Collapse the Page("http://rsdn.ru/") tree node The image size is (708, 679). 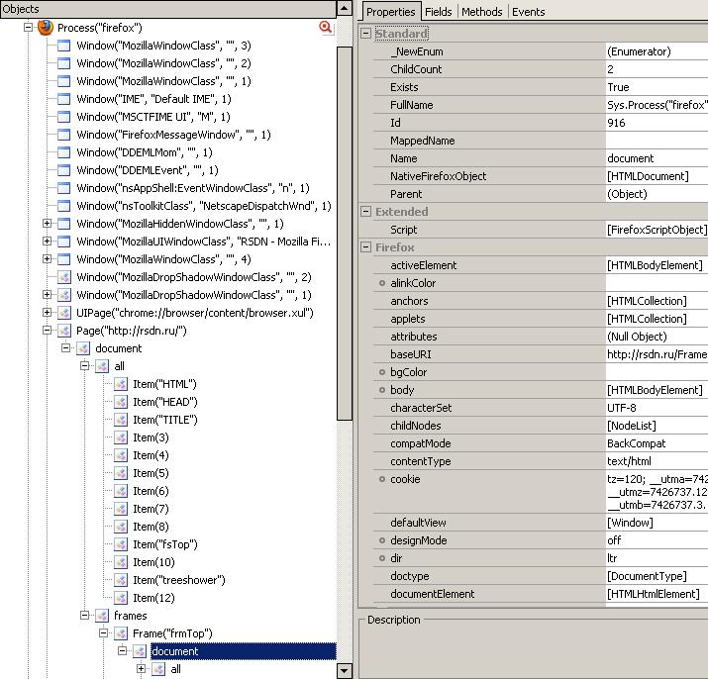click(47, 331)
